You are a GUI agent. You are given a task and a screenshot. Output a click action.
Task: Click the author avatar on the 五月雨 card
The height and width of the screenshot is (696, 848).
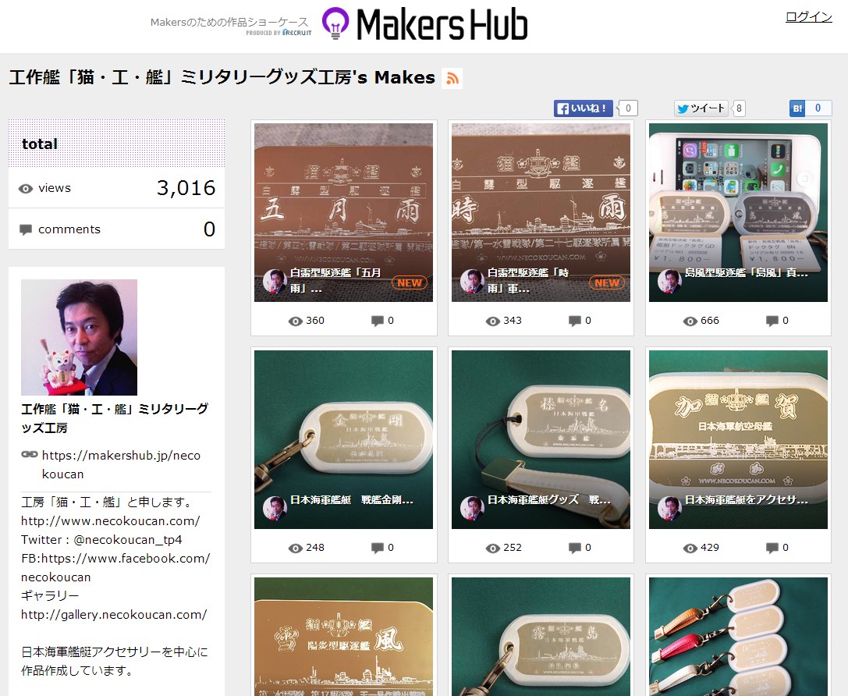tap(275, 281)
